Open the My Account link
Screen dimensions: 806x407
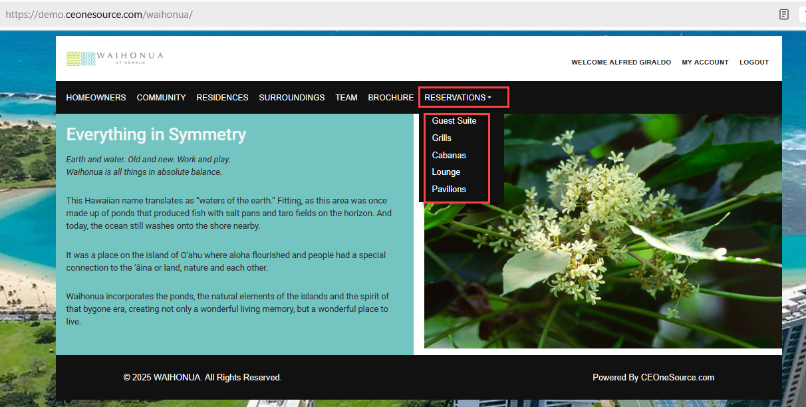pyautogui.click(x=705, y=63)
